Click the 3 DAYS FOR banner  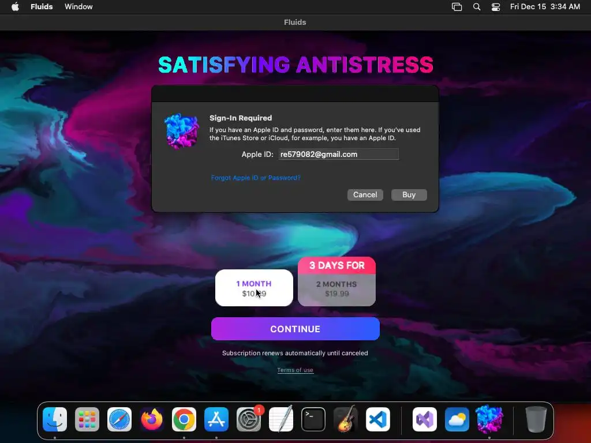[336, 265]
